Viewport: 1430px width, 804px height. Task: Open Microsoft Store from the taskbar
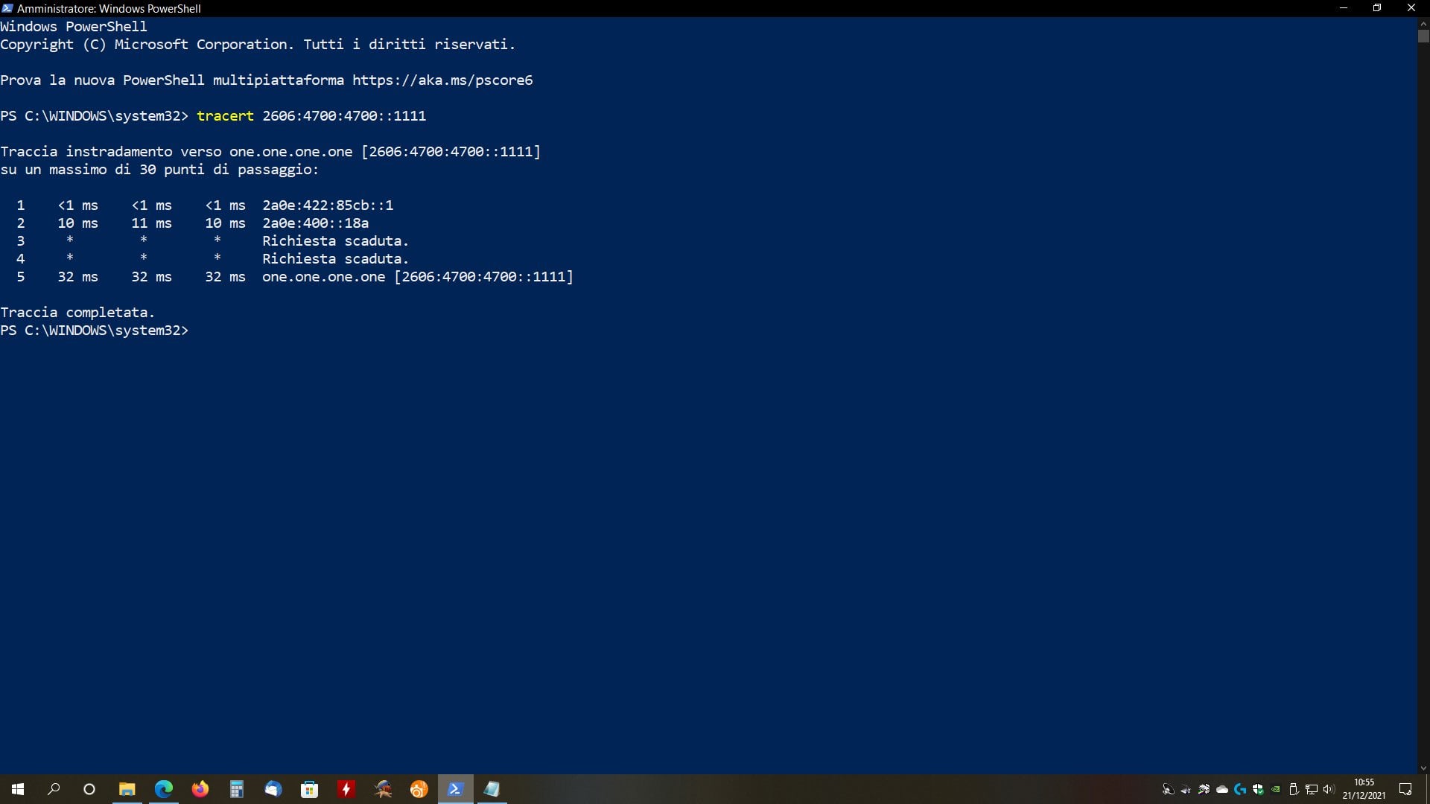[309, 789]
